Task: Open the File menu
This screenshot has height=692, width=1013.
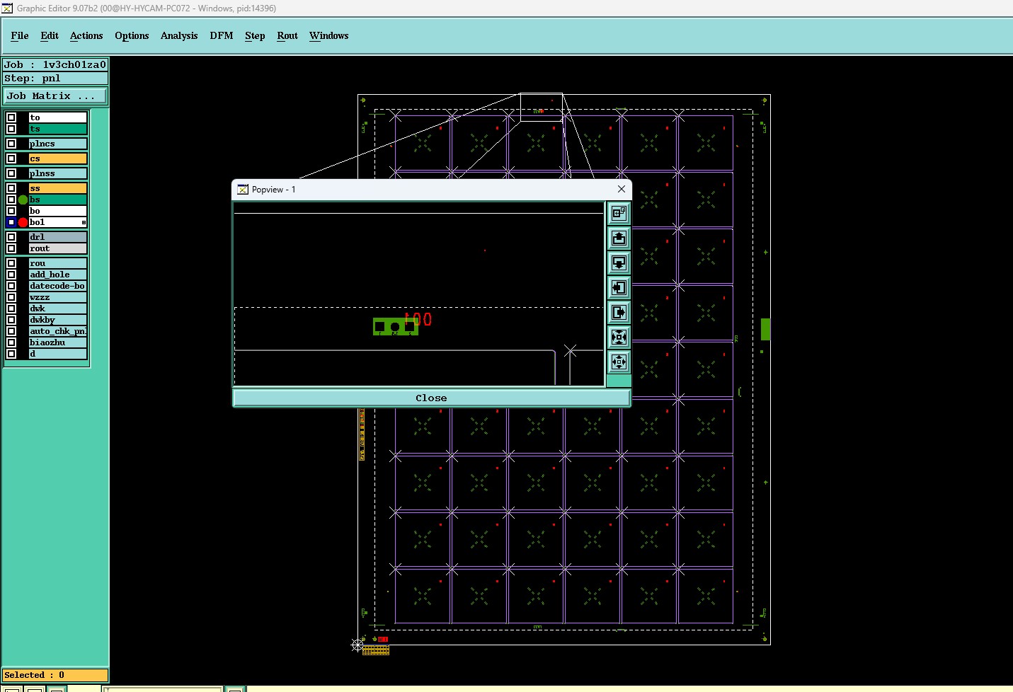Action: click(20, 35)
